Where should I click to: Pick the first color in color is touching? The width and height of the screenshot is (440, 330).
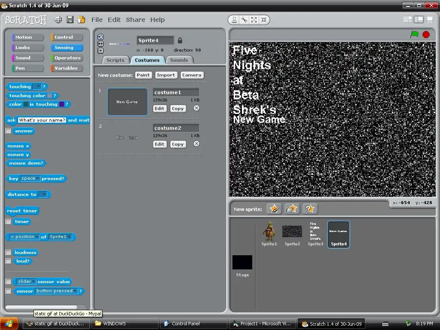(x=26, y=104)
